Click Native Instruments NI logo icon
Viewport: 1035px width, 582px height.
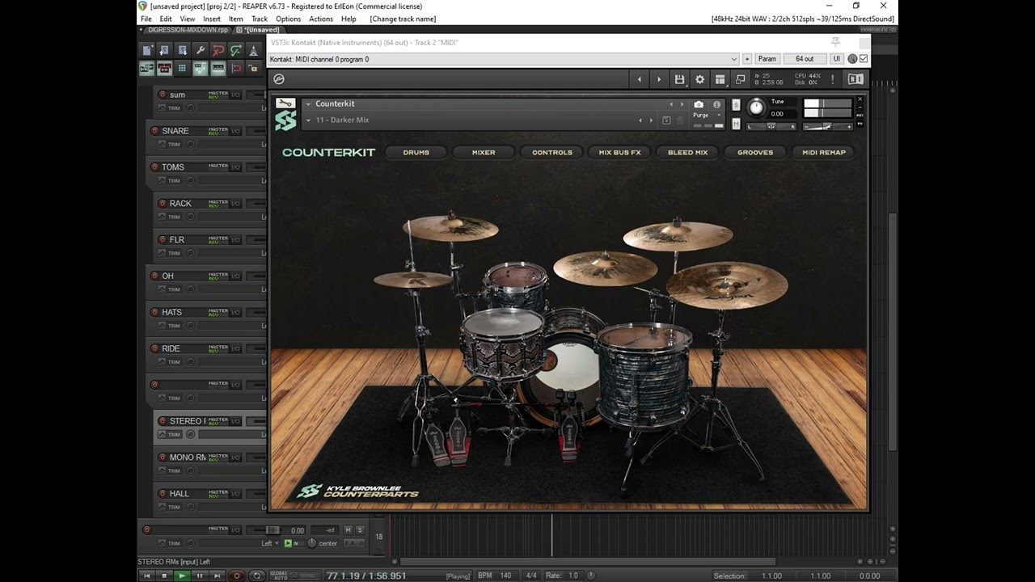click(855, 79)
